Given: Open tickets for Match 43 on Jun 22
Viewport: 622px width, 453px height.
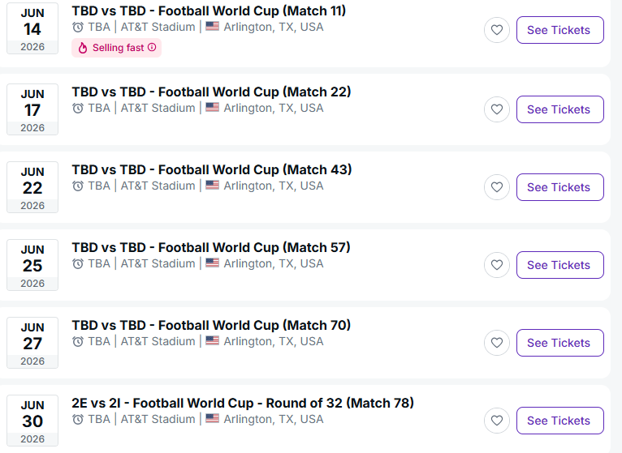Looking at the screenshot, I should pyautogui.click(x=559, y=187).
